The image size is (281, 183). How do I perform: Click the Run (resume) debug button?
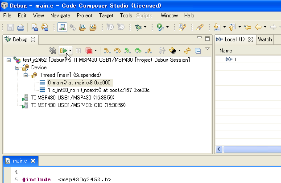click(x=64, y=51)
